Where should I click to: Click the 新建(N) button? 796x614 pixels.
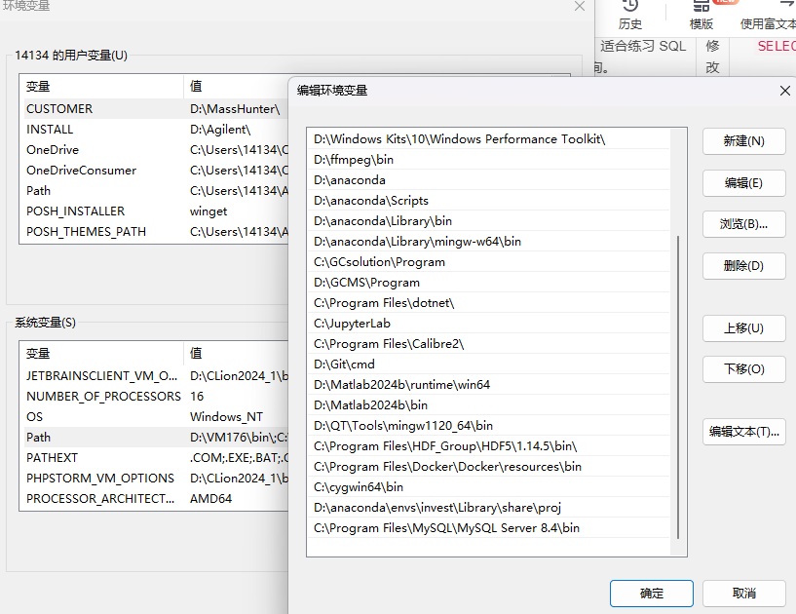pos(743,141)
